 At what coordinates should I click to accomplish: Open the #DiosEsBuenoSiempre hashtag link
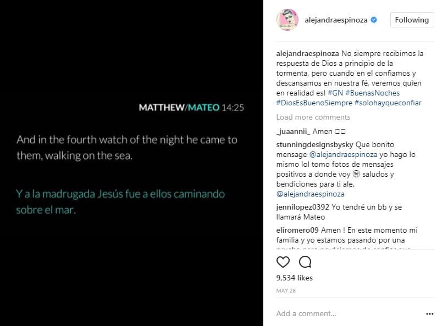pyautogui.click(x=314, y=103)
